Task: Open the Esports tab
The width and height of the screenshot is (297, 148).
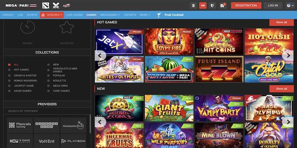Action: click(x=130, y=15)
